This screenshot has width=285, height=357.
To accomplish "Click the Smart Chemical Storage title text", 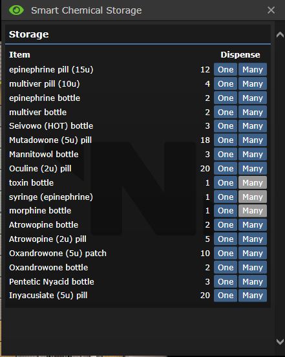I will click(x=86, y=10).
